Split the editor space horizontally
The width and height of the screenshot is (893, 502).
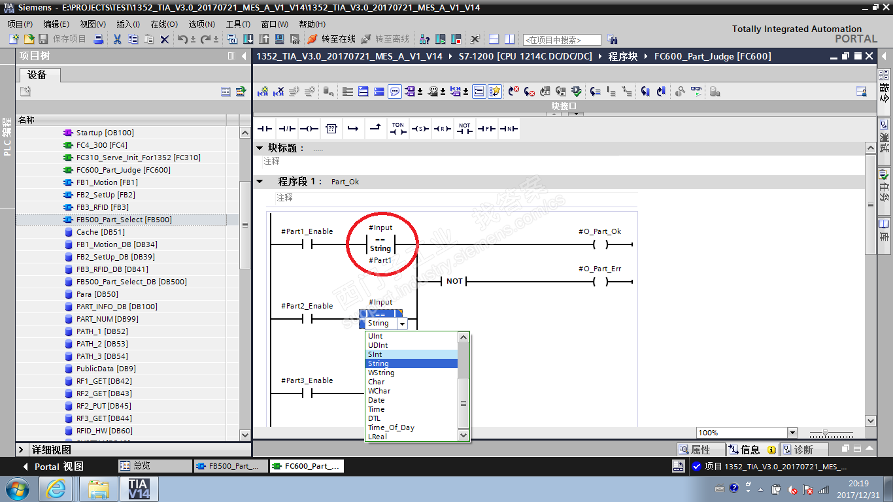pyautogui.click(x=494, y=39)
